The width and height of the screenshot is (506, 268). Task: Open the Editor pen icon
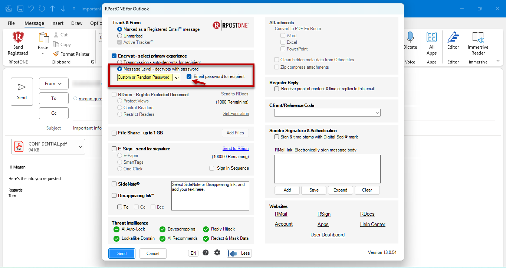tap(453, 37)
